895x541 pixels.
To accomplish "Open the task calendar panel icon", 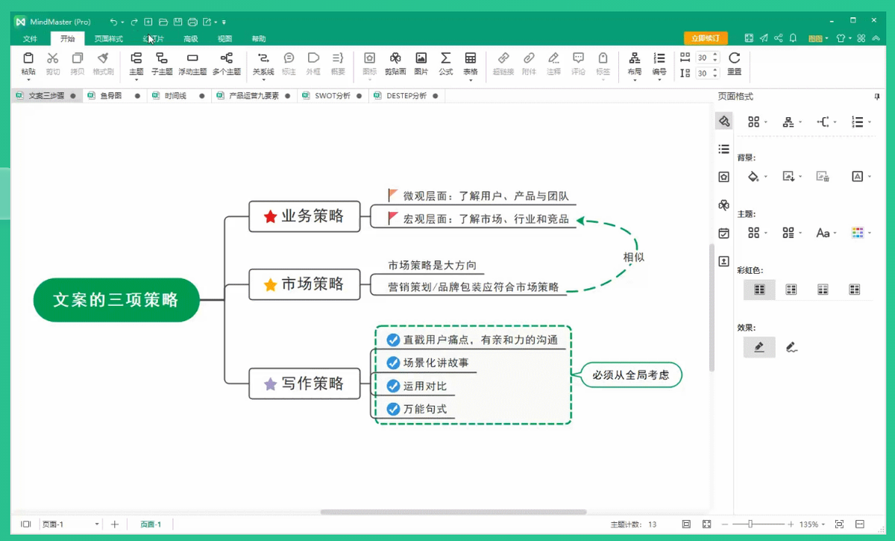I will 723,233.
